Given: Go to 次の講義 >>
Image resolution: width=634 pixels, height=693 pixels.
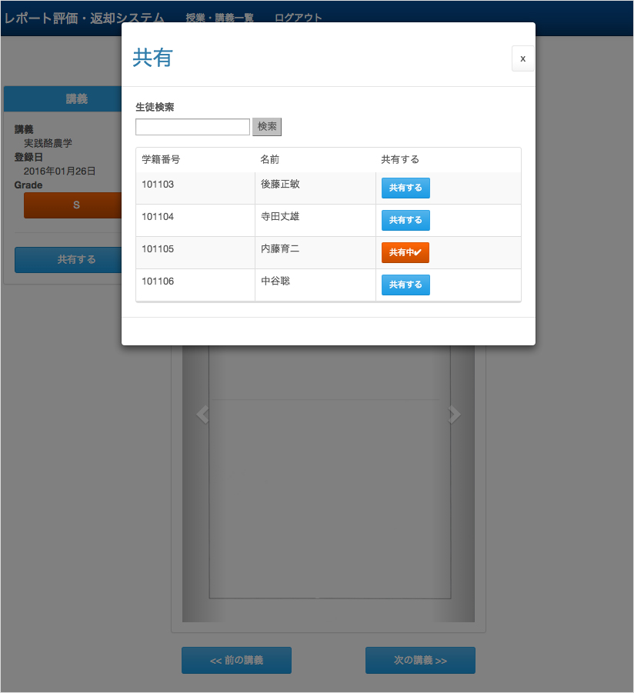Looking at the screenshot, I should pyautogui.click(x=420, y=660).
